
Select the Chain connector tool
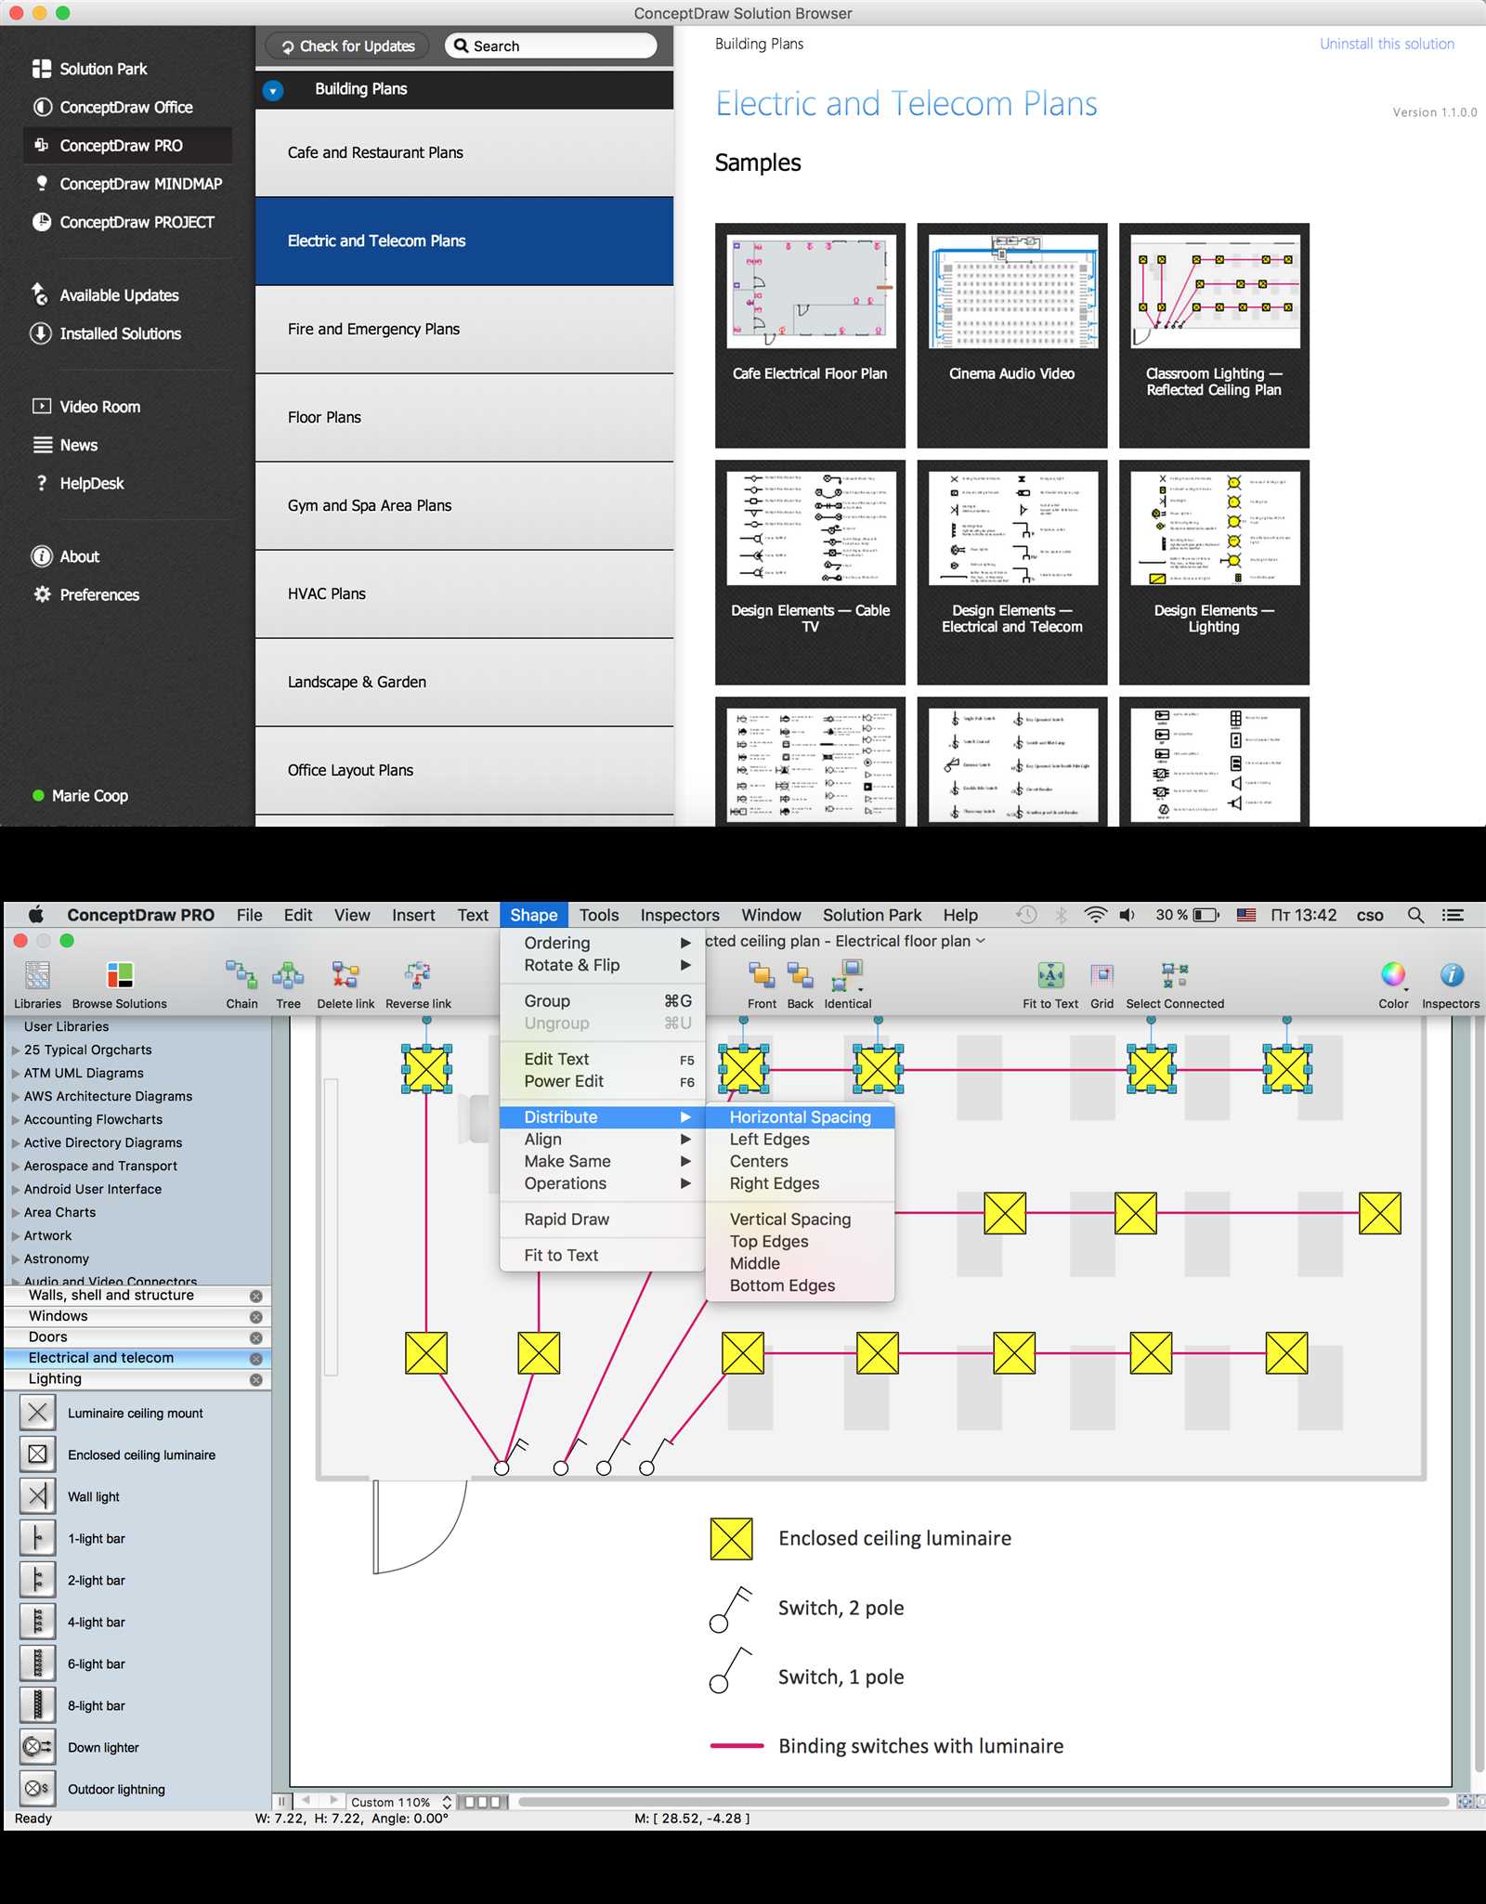pyautogui.click(x=241, y=975)
